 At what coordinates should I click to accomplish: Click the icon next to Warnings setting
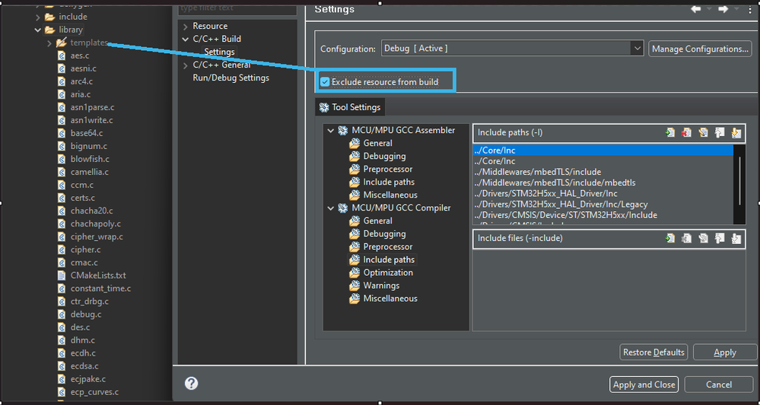coord(355,286)
